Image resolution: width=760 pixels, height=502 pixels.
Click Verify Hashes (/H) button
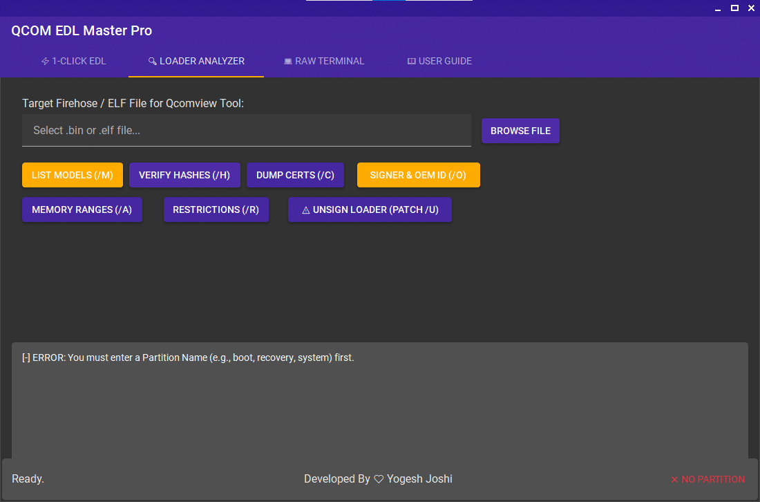click(x=184, y=175)
